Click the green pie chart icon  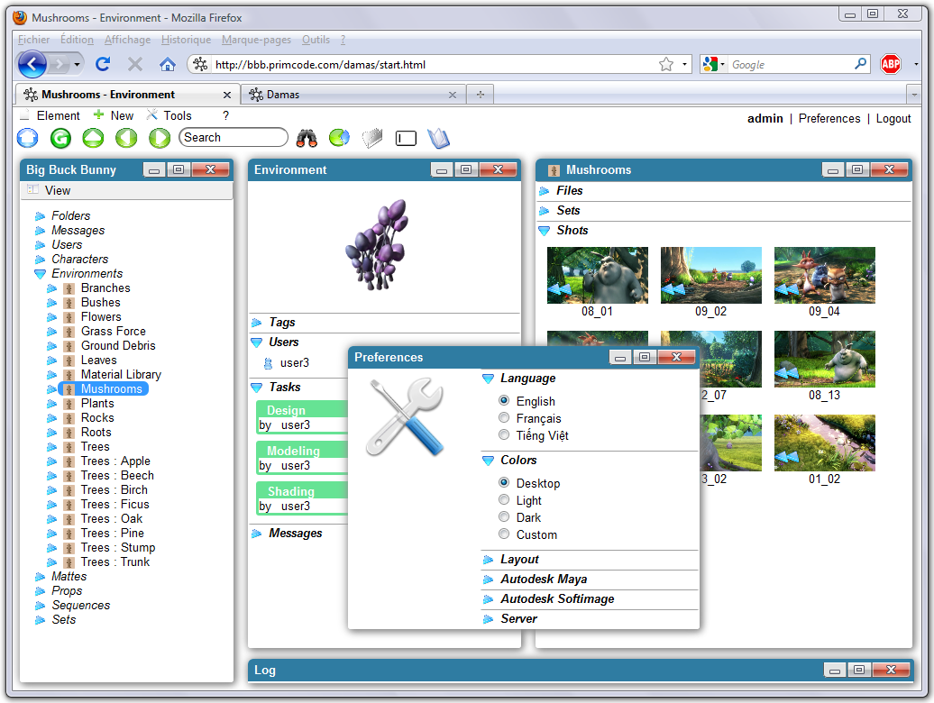pos(339,138)
